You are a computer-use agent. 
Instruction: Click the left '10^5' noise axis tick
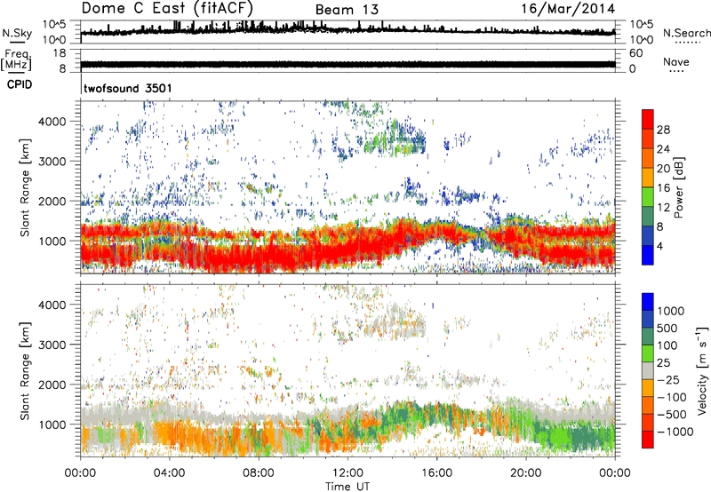[54, 25]
